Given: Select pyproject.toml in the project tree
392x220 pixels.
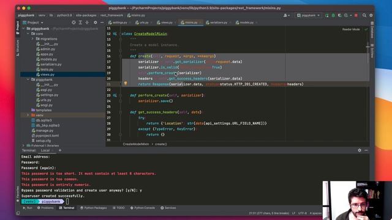Looking at the screenshot, I should (x=47, y=136).
